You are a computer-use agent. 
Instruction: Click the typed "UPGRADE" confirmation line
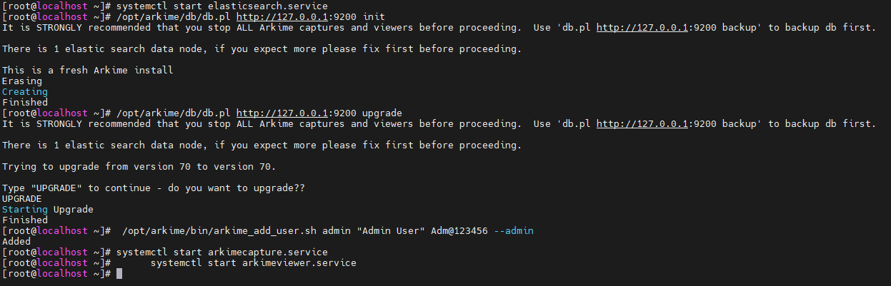22,199
